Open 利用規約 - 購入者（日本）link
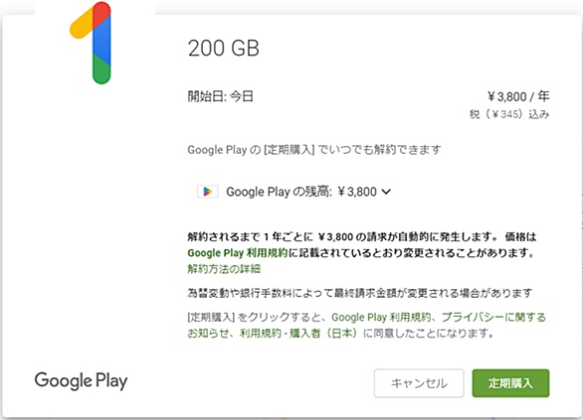The image size is (583, 420). (298, 334)
